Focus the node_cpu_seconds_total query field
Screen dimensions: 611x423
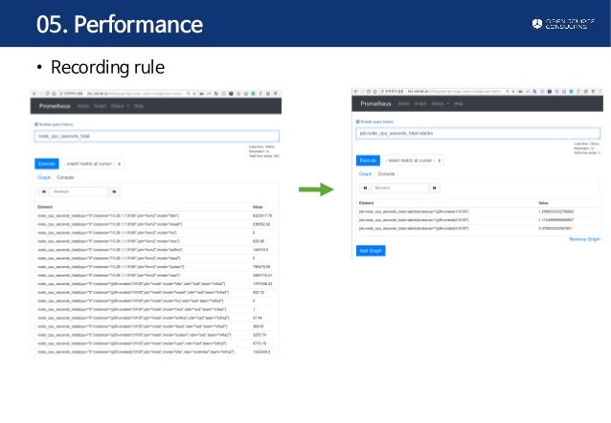tap(157, 136)
